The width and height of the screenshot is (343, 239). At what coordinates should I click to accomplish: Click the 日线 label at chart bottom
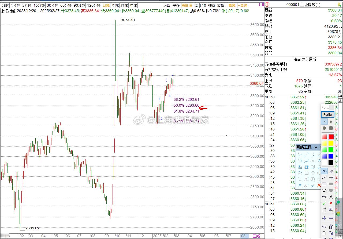coord(256,236)
